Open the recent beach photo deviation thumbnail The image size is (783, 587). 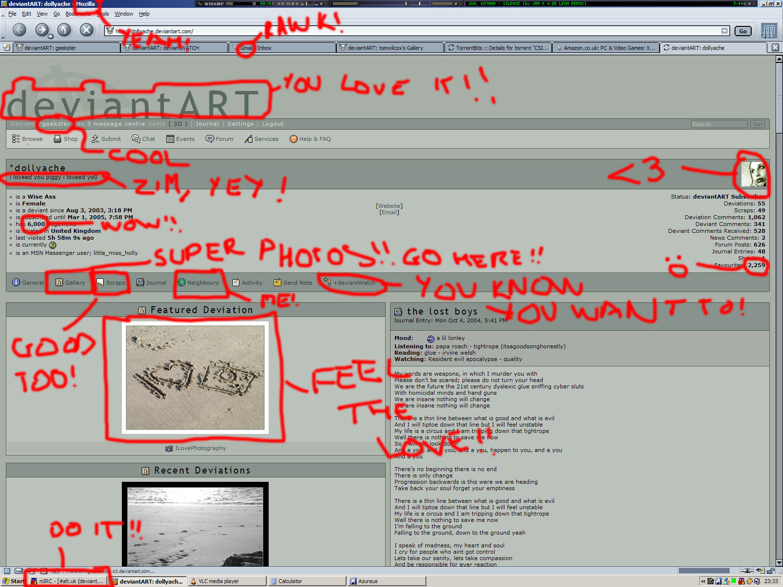(x=195, y=524)
